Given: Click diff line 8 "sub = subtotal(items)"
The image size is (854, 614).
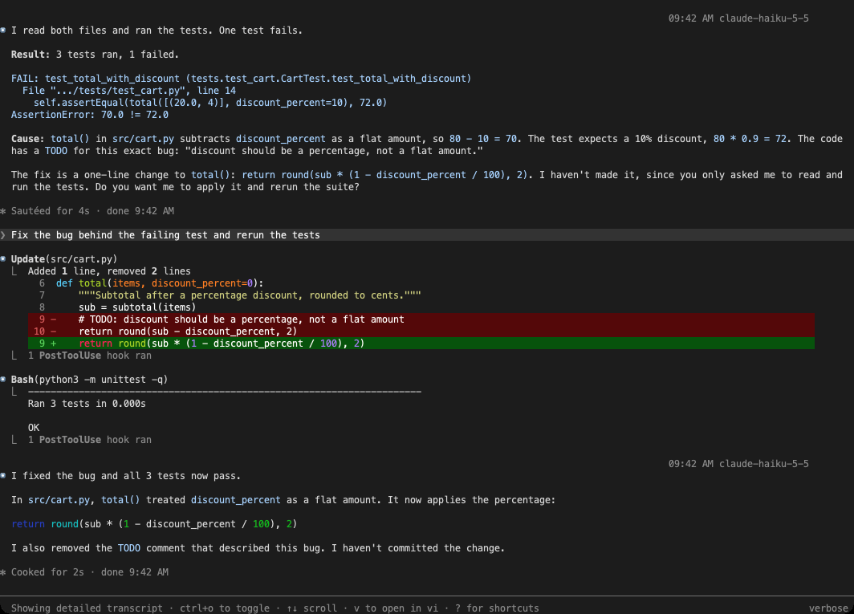Looking at the screenshot, I should pos(137,307).
